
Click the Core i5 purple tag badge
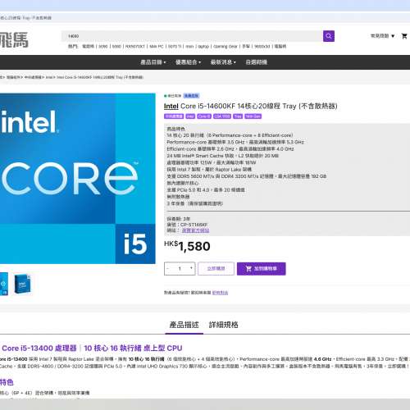[x=204, y=116]
